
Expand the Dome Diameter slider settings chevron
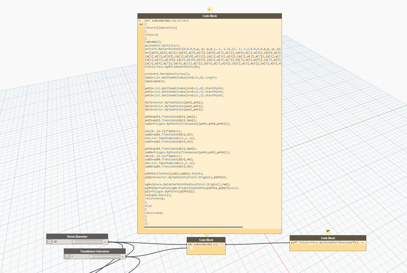click(50, 242)
